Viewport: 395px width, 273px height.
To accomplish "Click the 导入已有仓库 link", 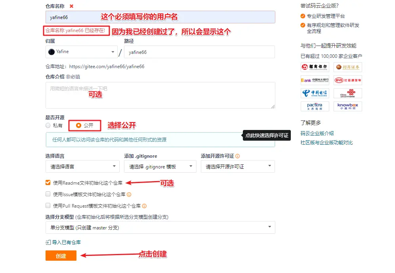I will [x=66, y=242].
